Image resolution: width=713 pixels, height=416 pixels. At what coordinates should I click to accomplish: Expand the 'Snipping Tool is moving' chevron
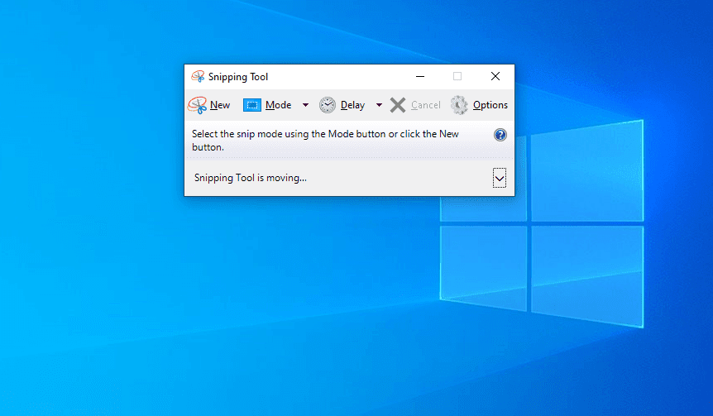coord(500,178)
